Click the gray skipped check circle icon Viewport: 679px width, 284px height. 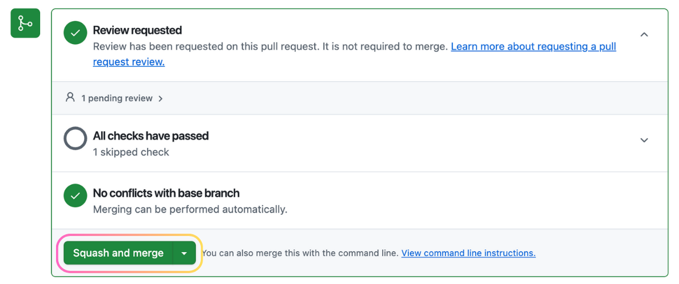tap(75, 139)
